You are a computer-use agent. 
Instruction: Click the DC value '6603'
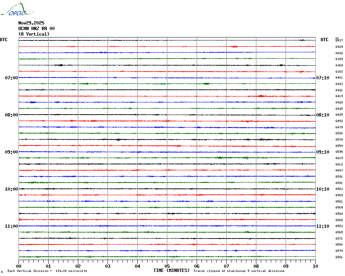[339, 170]
